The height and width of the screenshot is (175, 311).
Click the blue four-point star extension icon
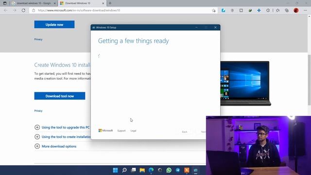click(259, 10)
